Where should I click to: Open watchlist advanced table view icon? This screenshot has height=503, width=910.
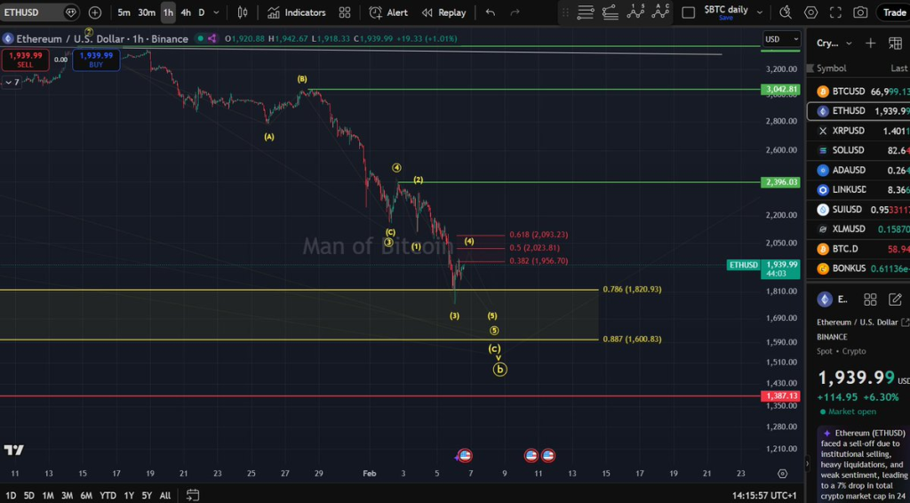click(x=896, y=43)
